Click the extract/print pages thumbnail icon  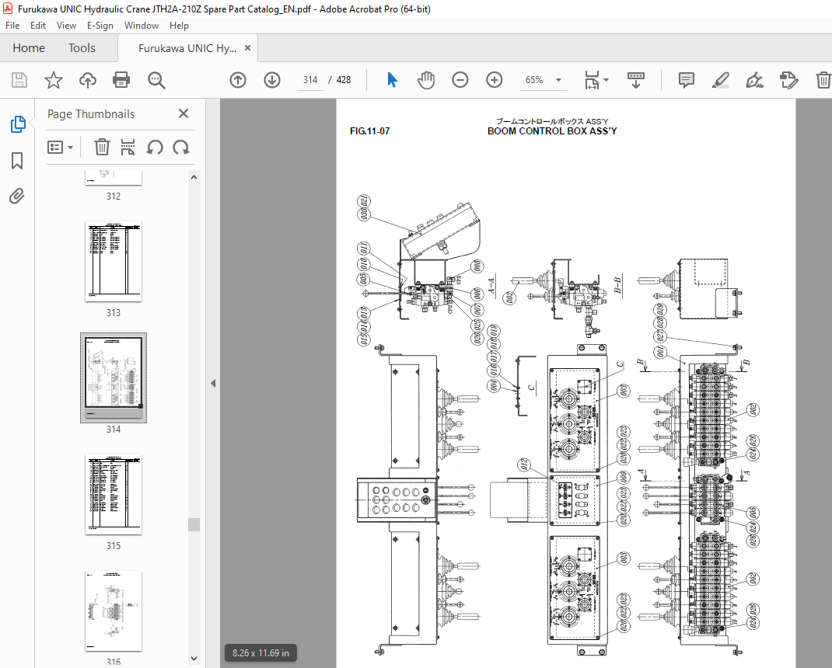tap(128, 147)
